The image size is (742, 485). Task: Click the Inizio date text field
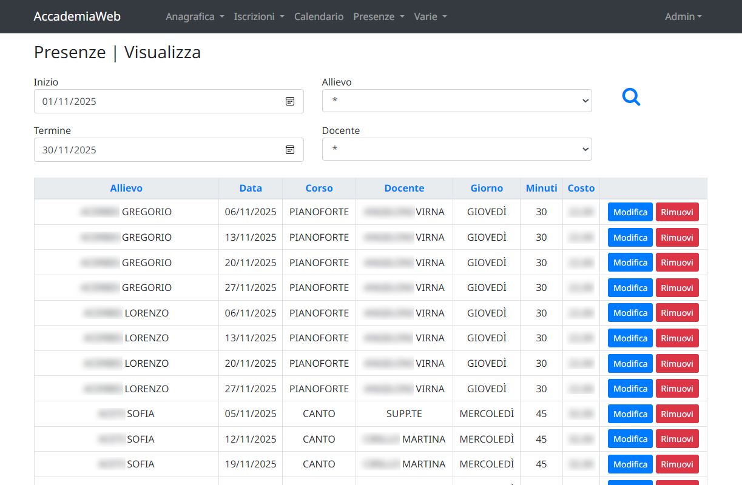[x=152, y=101]
